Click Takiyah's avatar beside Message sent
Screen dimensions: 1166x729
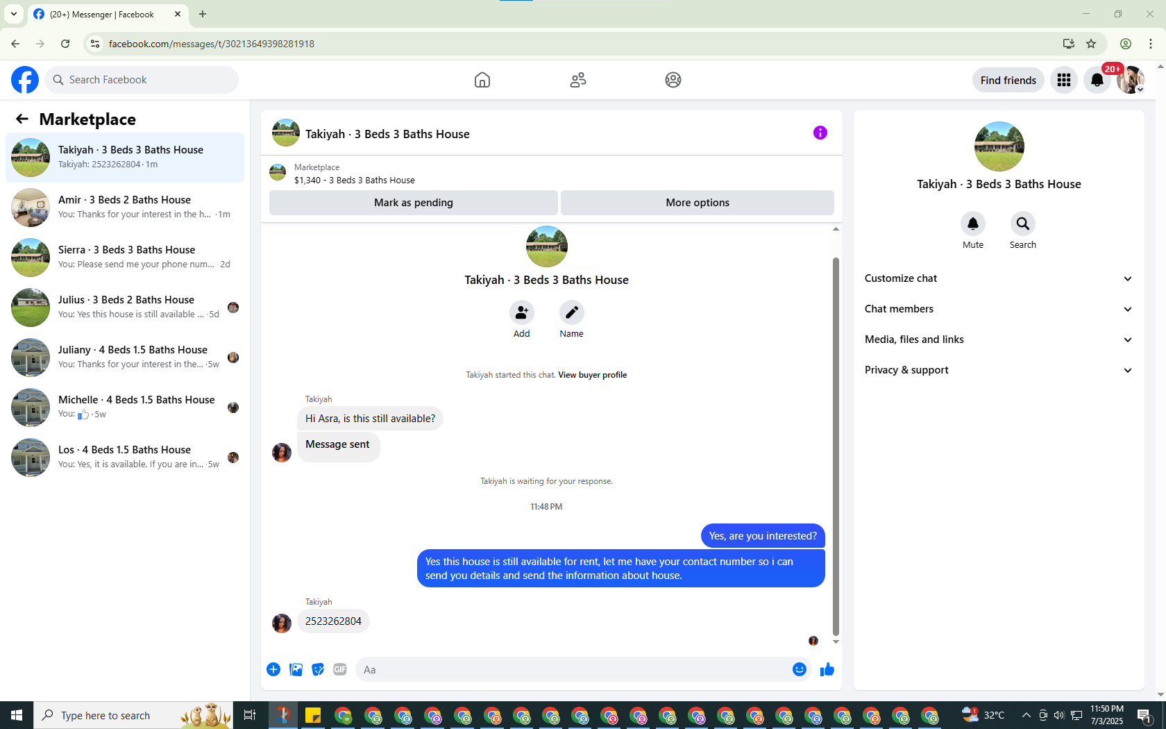point(282,453)
